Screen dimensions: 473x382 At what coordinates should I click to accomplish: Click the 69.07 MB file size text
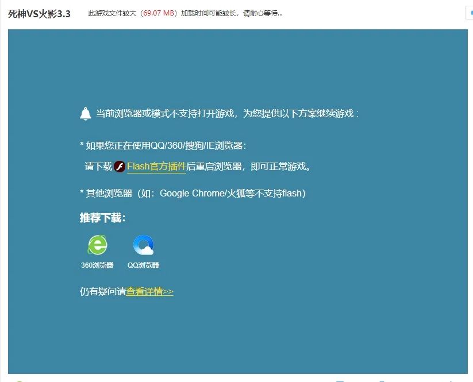pyautogui.click(x=159, y=13)
